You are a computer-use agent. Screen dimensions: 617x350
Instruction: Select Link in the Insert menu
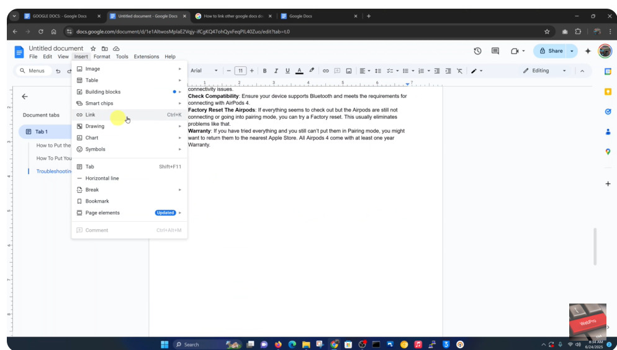pos(129,115)
